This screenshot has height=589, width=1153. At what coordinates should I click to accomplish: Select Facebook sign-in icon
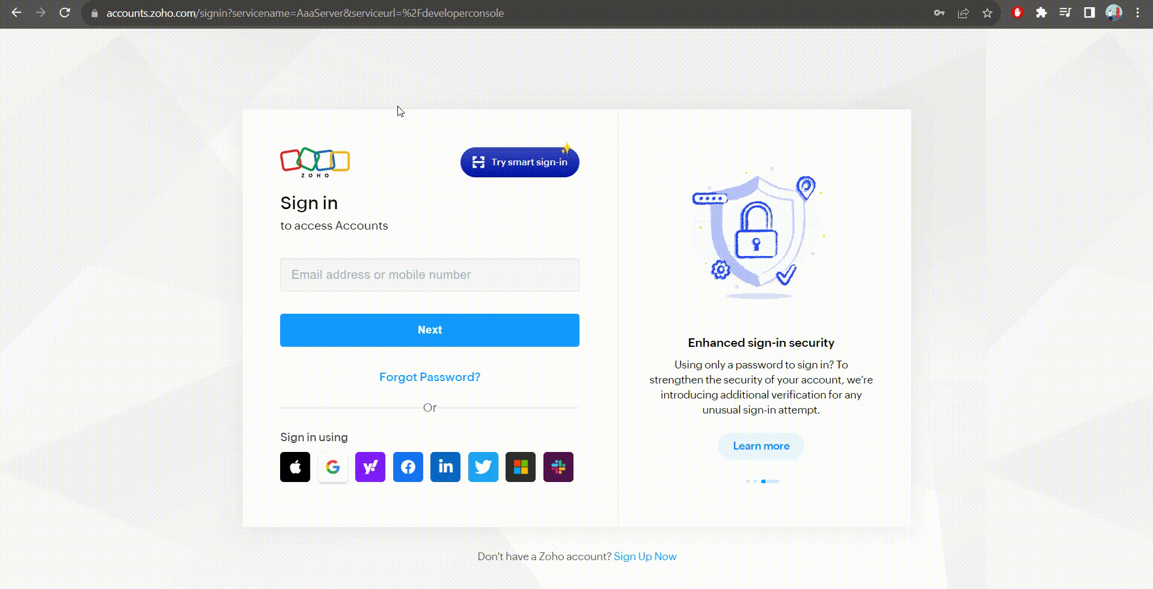[x=408, y=467]
